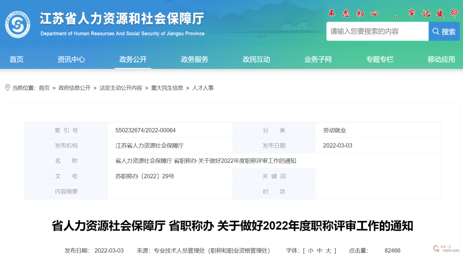Click publishing agency 江苏省人力资源社会保障厅
The image size is (463, 256).
point(150,145)
